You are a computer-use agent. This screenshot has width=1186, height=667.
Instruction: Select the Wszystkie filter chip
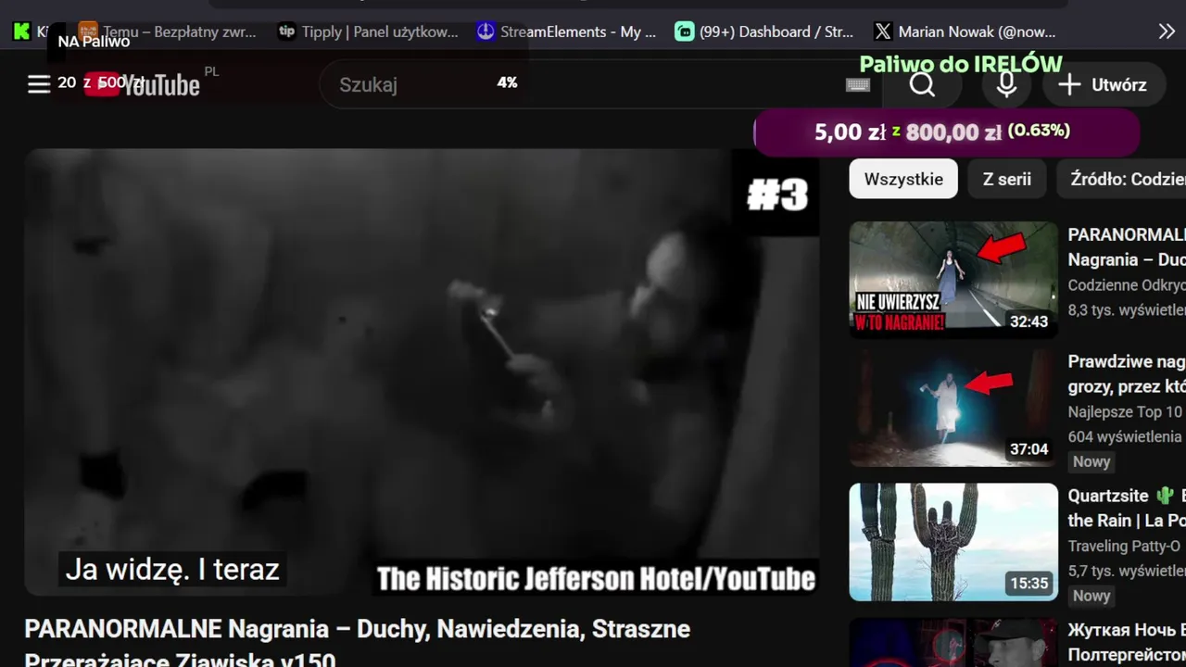click(903, 179)
